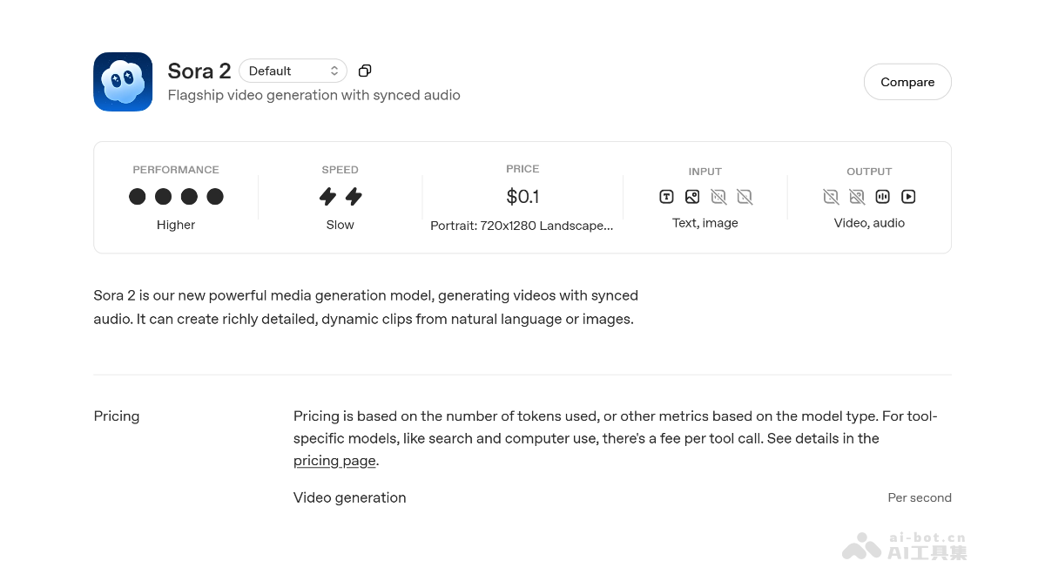Click the Per second pricing label
The height and width of the screenshot is (588, 1045).
920,497
